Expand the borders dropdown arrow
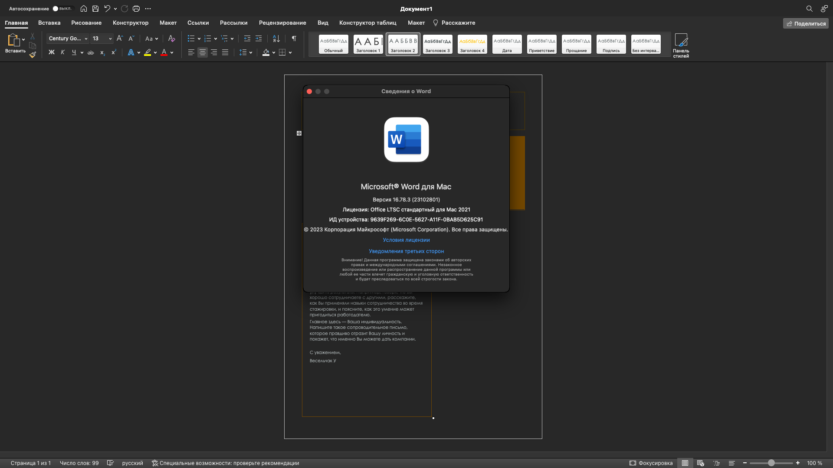833x468 pixels. tap(290, 52)
